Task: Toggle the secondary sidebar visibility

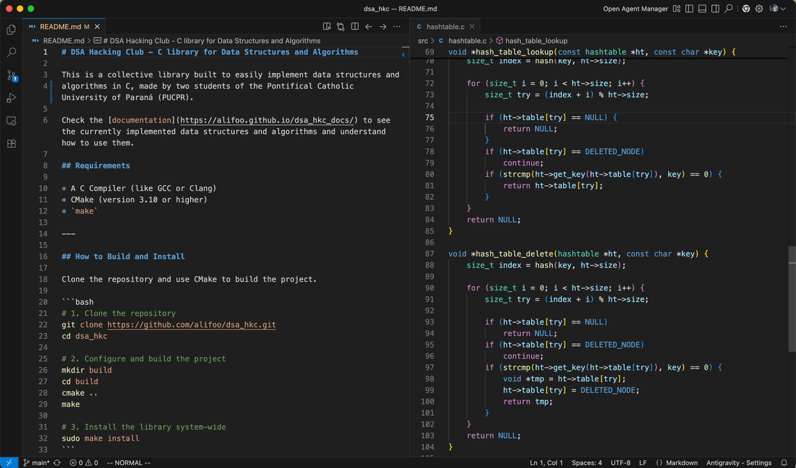Action: pyautogui.click(x=716, y=9)
